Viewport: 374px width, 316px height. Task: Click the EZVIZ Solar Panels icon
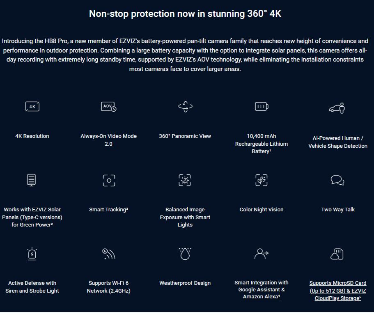pyautogui.click(x=32, y=180)
